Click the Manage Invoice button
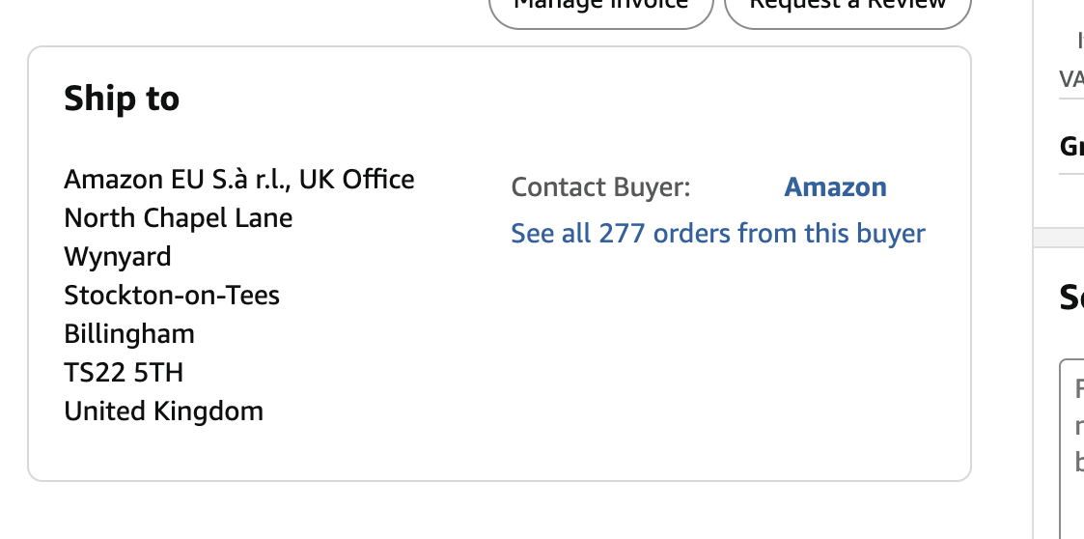The width and height of the screenshot is (1084, 539). pyautogui.click(x=600, y=8)
